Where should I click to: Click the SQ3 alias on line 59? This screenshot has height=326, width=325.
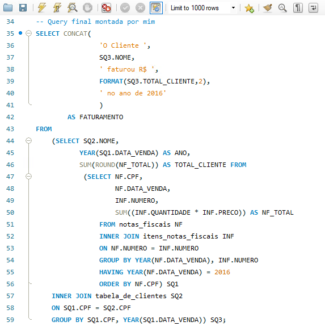click(x=216, y=320)
